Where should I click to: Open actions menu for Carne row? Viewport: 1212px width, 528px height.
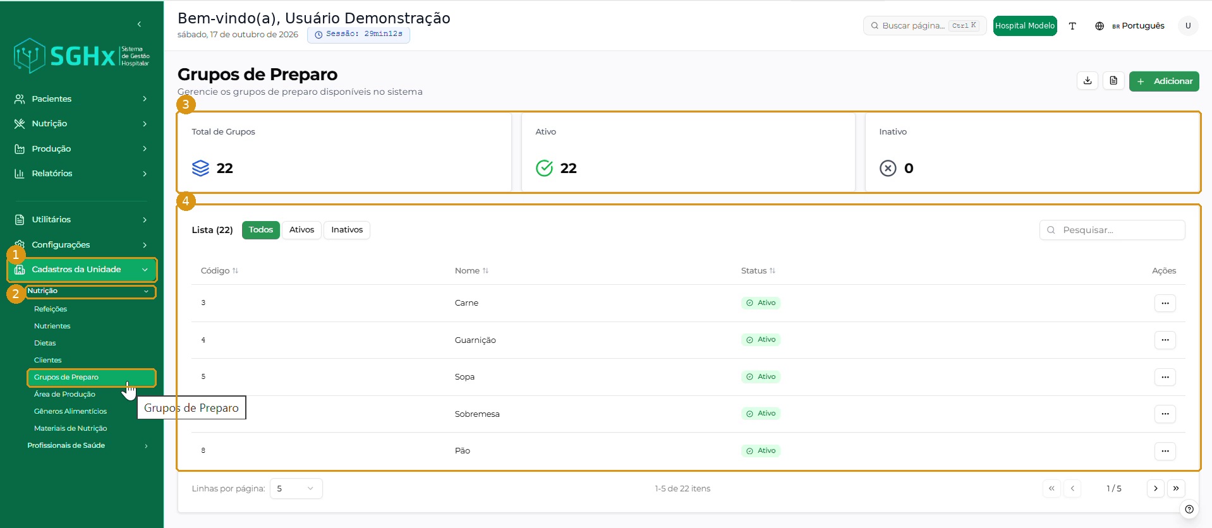(x=1165, y=303)
